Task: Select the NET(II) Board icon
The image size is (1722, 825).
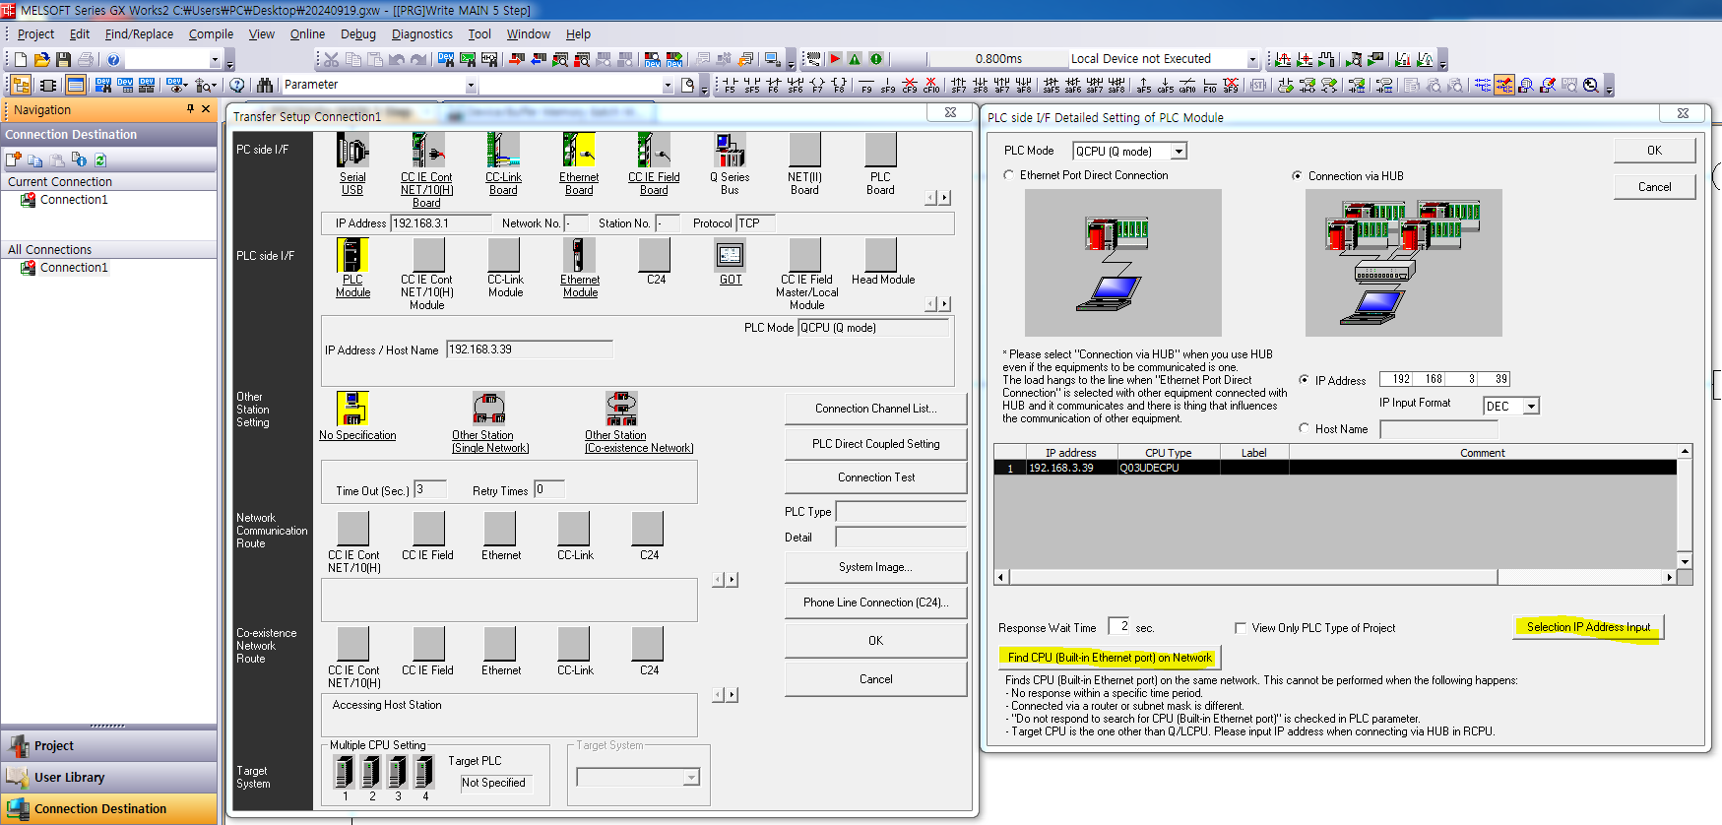Action: coord(804,151)
